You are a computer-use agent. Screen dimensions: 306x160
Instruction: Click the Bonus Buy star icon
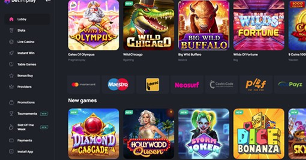point(11,76)
